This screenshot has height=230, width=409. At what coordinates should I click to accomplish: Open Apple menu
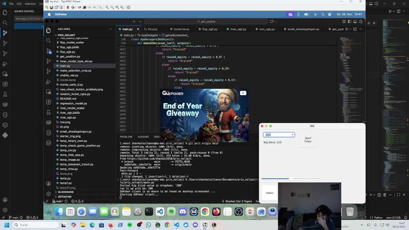pyautogui.click(x=49, y=14)
